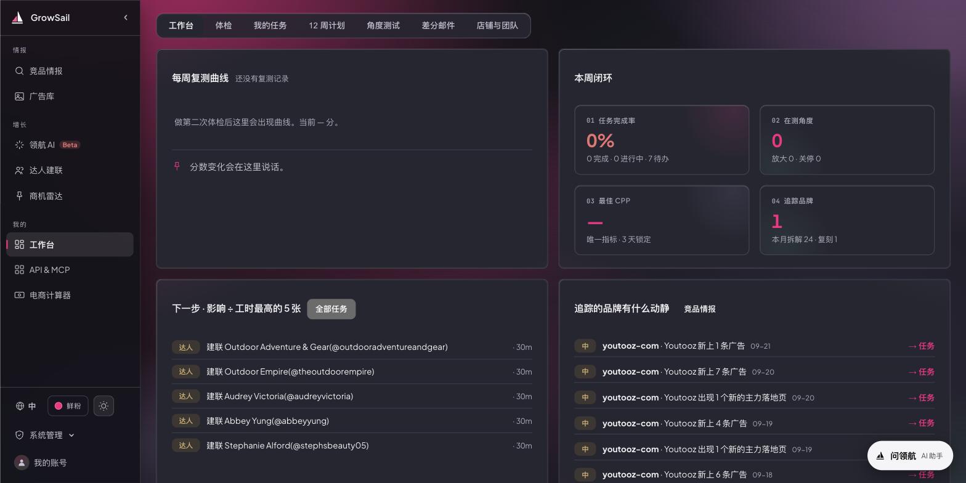Click the 全部任务 button
This screenshot has height=483, width=966.
point(331,309)
